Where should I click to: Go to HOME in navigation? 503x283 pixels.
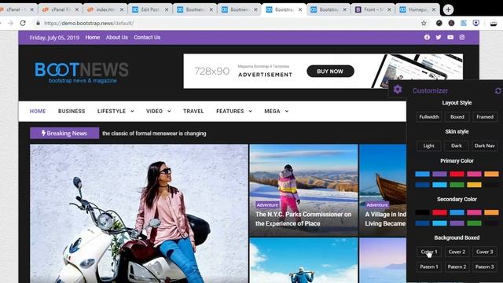click(38, 111)
